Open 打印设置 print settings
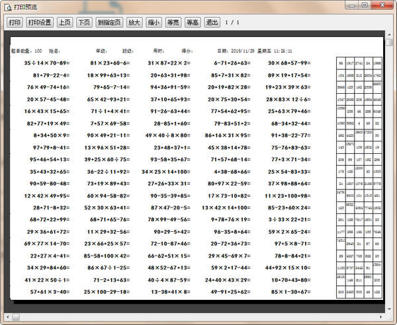397x325 pixels. click(40, 22)
